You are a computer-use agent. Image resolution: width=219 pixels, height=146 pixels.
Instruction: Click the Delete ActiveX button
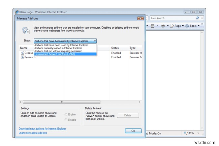[x=128, y=115]
